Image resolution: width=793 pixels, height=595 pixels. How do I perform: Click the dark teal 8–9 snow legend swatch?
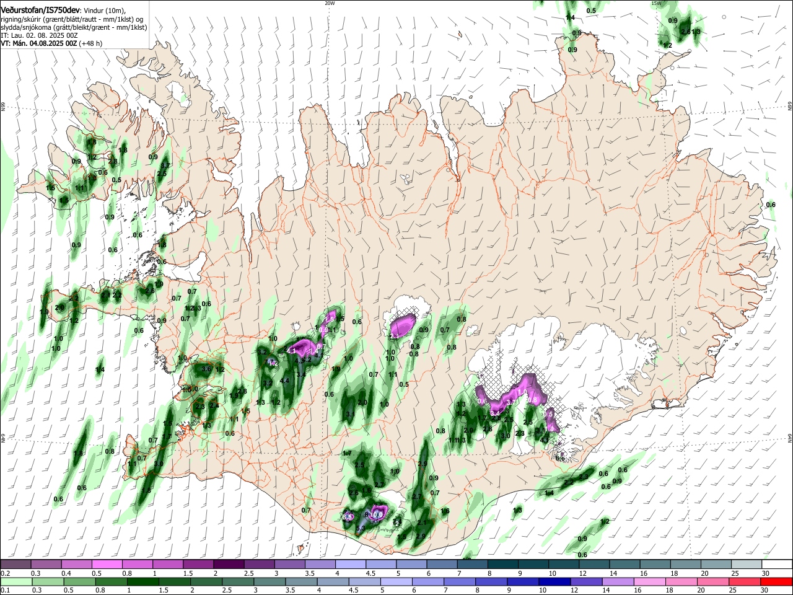click(x=504, y=565)
